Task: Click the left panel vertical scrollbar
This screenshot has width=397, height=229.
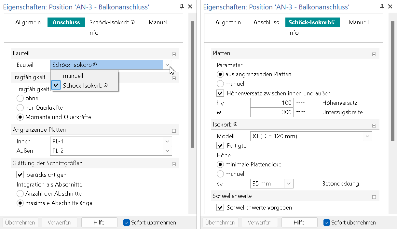Action: click(192, 84)
